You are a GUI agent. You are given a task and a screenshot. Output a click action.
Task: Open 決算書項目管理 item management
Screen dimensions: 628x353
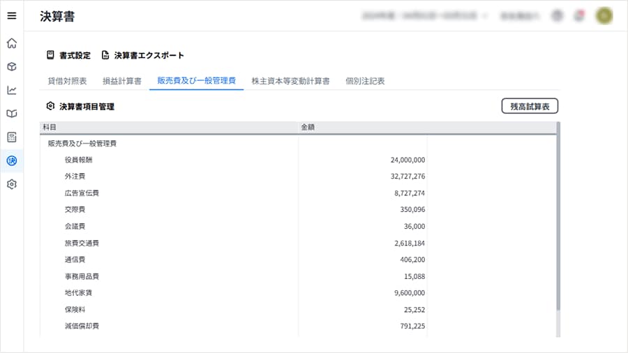tap(80, 107)
